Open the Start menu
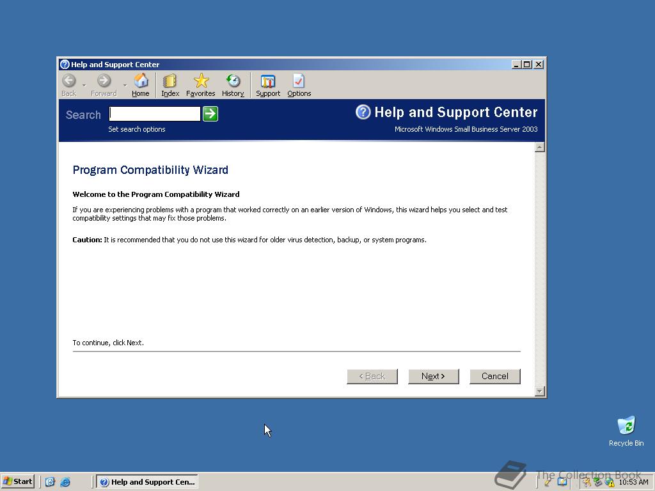655x491 pixels. coord(18,482)
